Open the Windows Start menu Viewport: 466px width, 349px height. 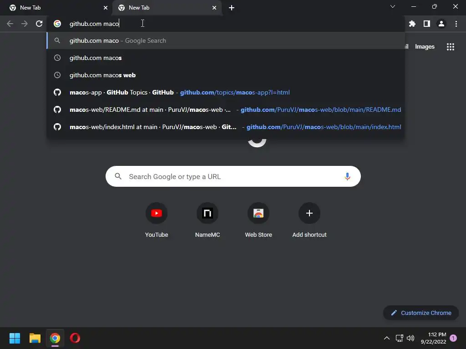(x=15, y=338)
